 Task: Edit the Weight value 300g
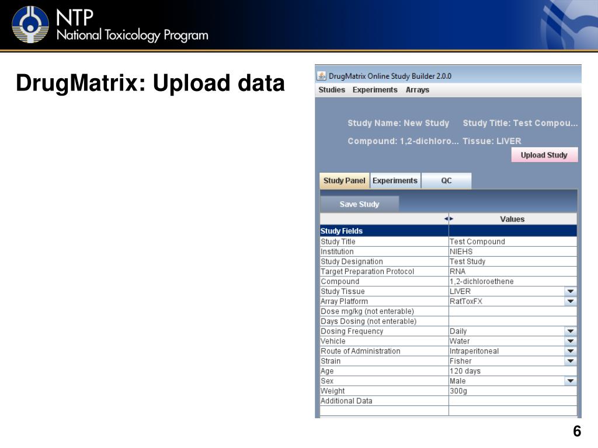(513, 390)
